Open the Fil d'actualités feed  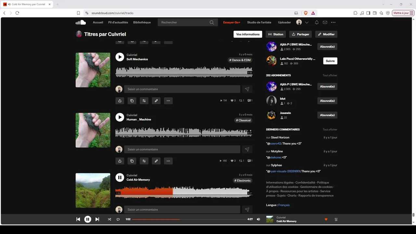pos(118,22)
